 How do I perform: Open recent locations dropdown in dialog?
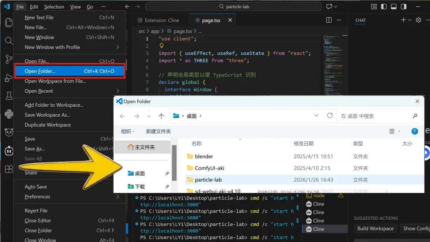point(149,116)
